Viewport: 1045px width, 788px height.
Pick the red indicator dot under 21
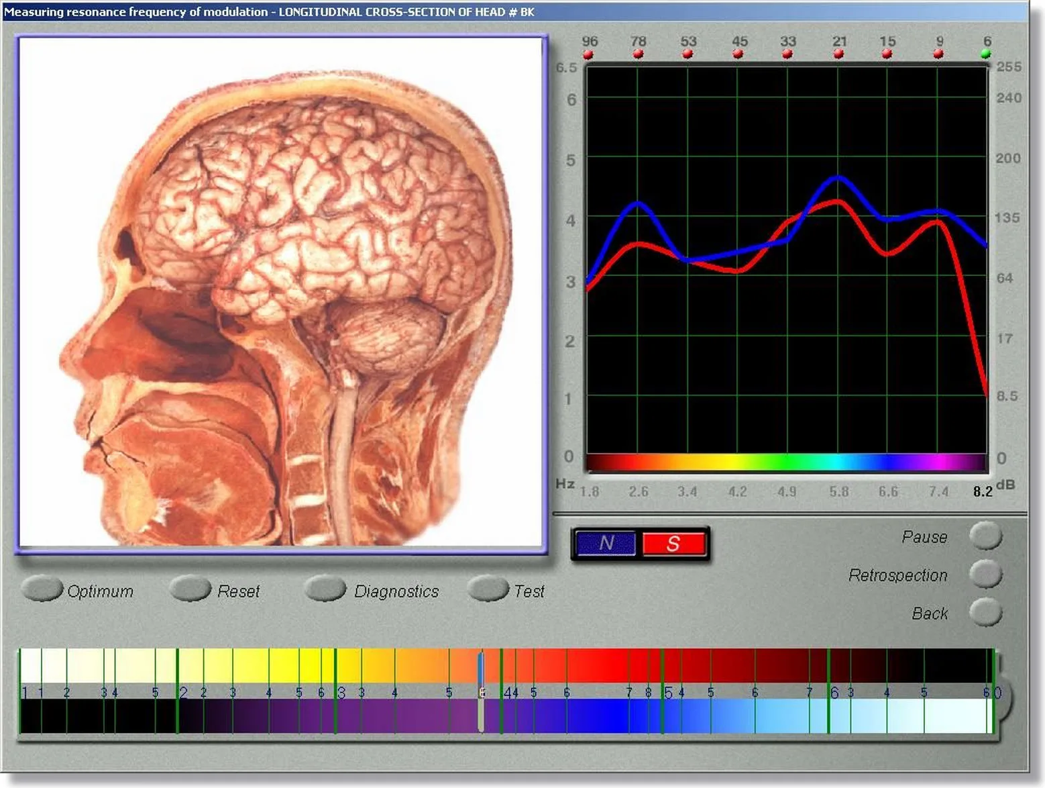[838, 54]
